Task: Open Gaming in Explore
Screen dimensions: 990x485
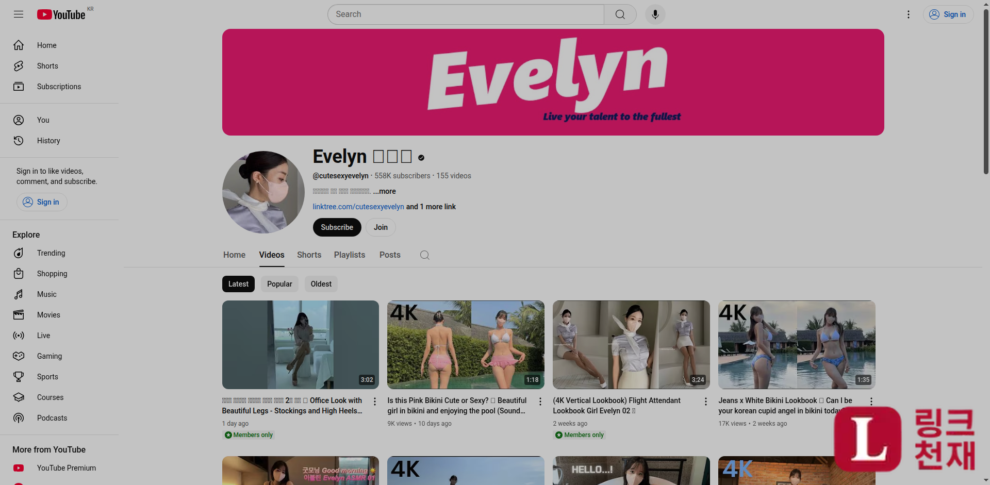Action: pyautogui.click(x=59, y=356)
